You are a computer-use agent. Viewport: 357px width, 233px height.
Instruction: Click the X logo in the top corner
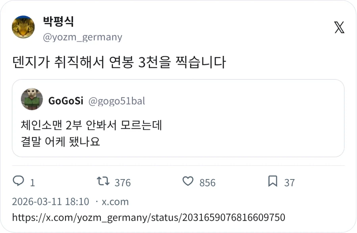pyautogui.click(x=339, y=28)
